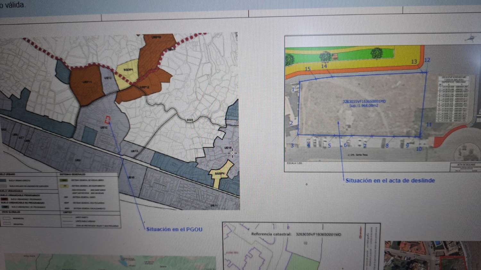Click boundary point number 8 on the plan
The width and height of the screenshot is (481, 270).
[x=387, y=146]
